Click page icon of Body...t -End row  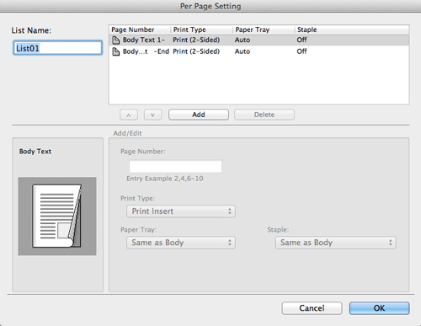[115, 51]
